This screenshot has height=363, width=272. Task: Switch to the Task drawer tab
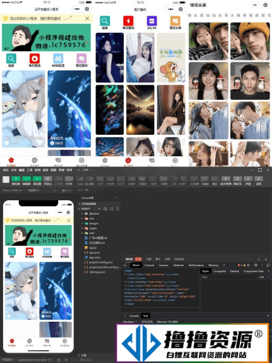(146, 316)
